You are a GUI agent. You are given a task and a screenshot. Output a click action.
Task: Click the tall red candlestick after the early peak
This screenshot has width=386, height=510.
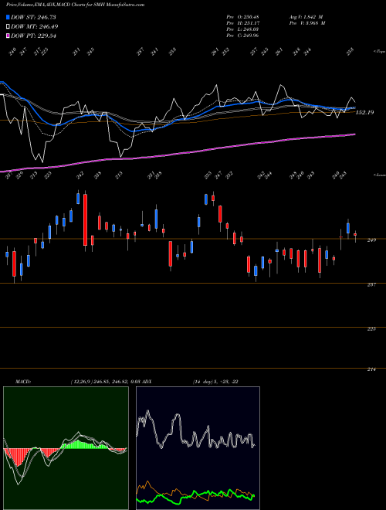tap(85, 220)
